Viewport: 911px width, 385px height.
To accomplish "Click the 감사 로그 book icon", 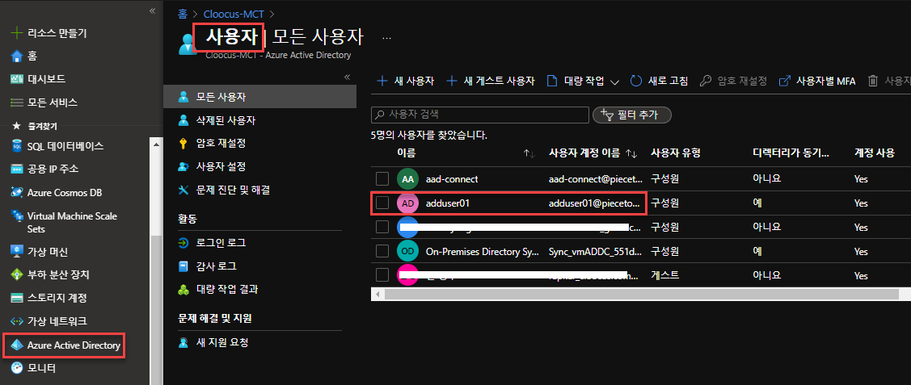I will point(184,266).
